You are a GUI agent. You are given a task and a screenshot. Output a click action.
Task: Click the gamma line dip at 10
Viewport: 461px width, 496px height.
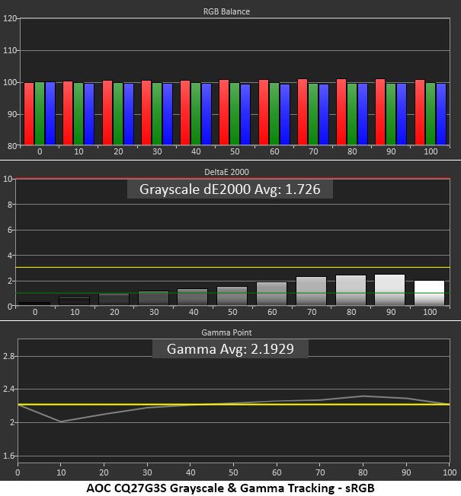click(60, 421)
